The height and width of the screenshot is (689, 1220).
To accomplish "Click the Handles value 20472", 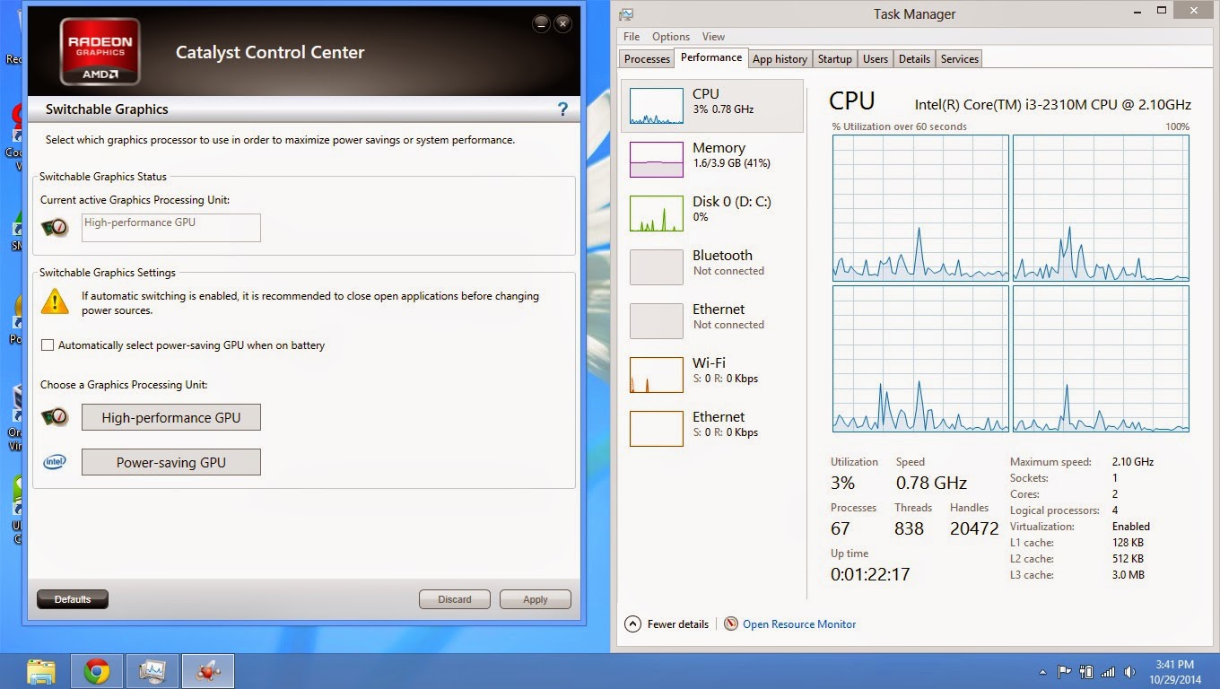I will (974, 528).
